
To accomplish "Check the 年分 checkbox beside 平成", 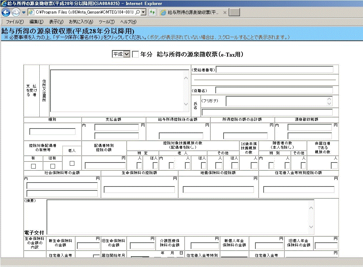I will [135, 54].
